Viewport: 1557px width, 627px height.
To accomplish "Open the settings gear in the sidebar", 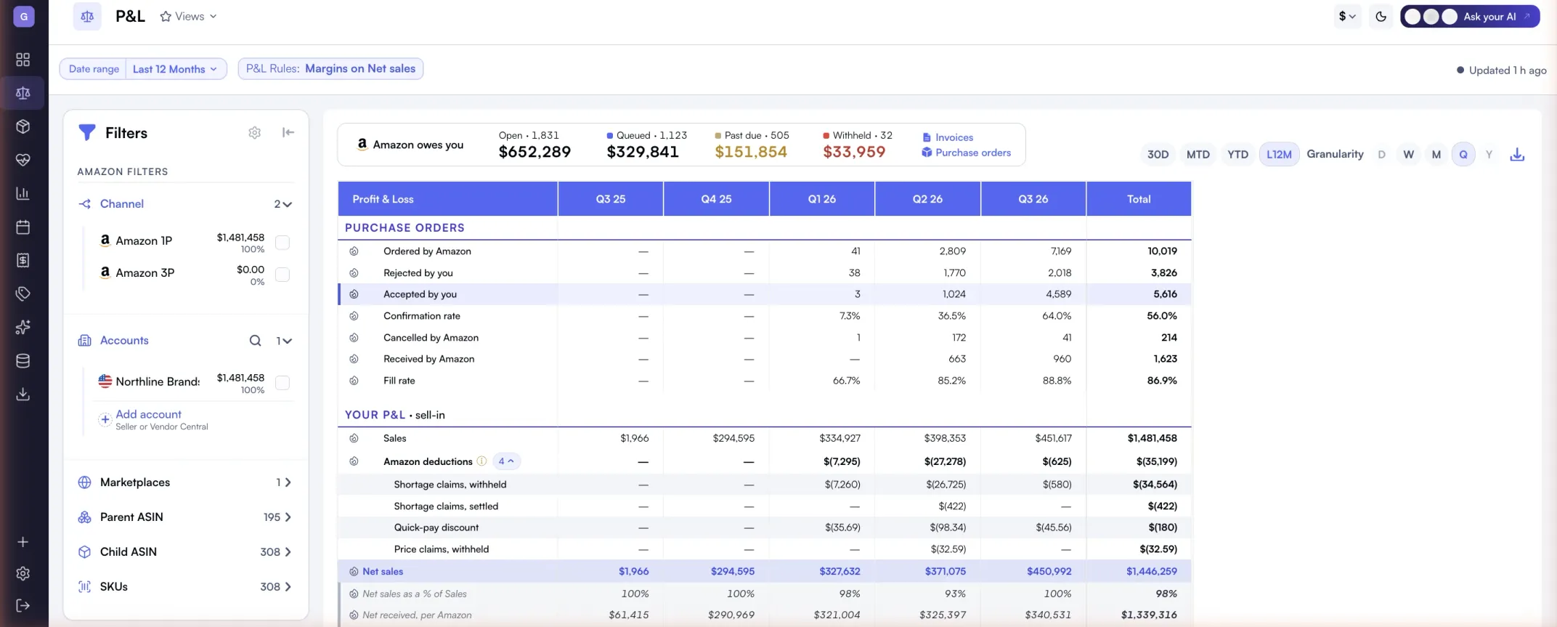I will coord(23,574).
